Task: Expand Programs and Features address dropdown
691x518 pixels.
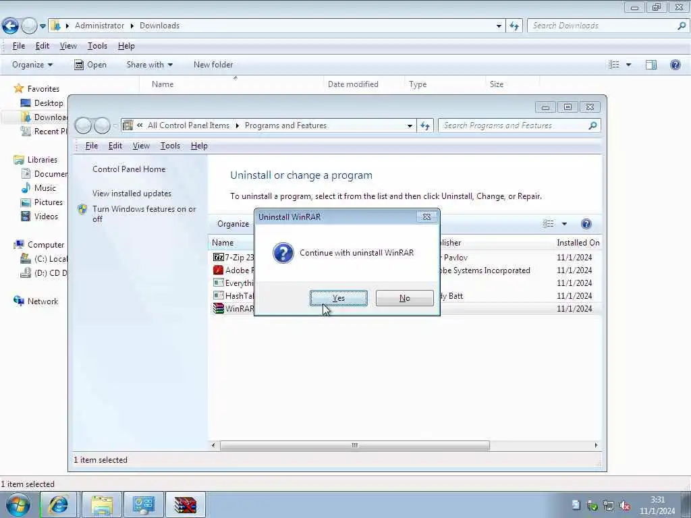Action: (410, 125)
